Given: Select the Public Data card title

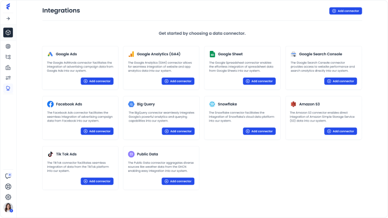Looking at the screenshot, I should [148, 154].
